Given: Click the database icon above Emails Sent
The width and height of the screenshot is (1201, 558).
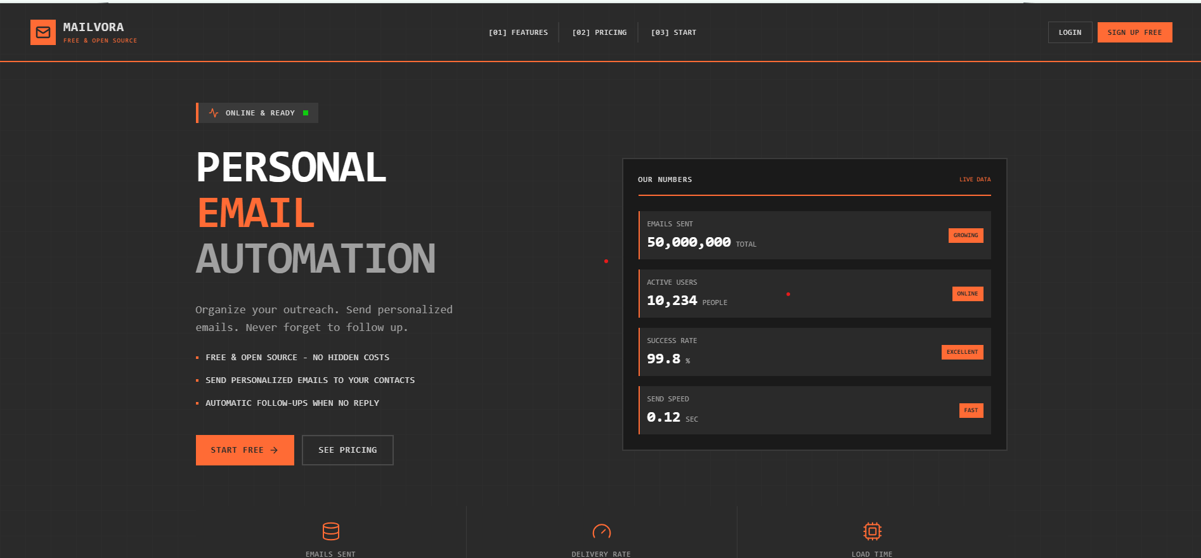Looking at the screenshot, I should point(331,531).
